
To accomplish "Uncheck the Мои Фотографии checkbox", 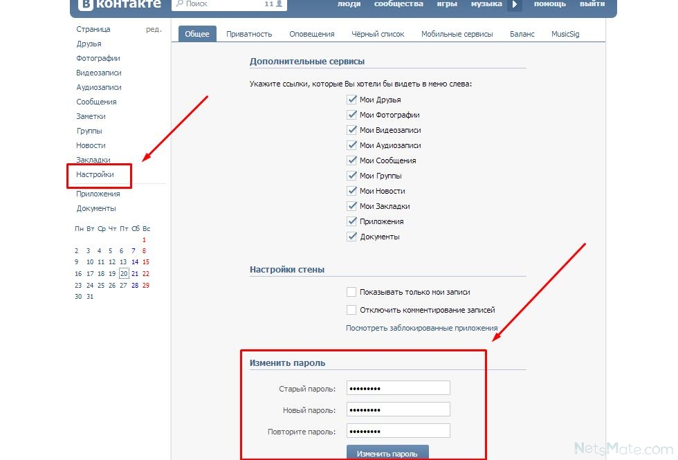I will point(351,115).
